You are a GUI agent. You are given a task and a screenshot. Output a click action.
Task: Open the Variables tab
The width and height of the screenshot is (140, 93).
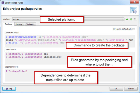point(30,24)
